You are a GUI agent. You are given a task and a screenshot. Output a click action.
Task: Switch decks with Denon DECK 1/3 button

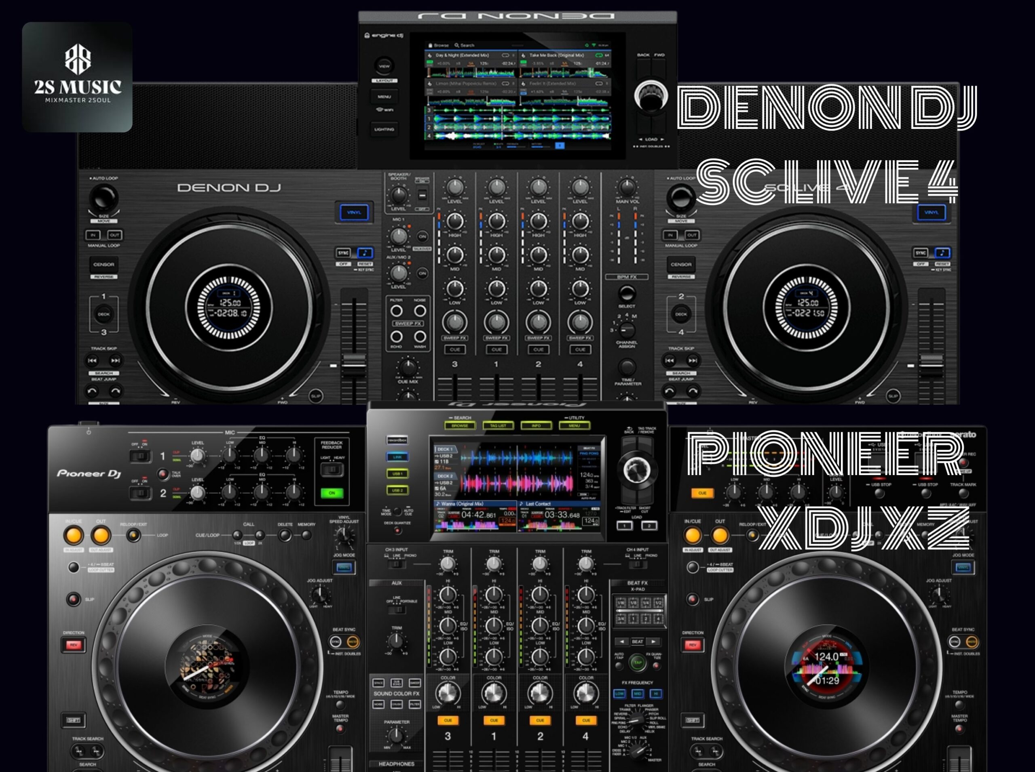coord(103,314)
